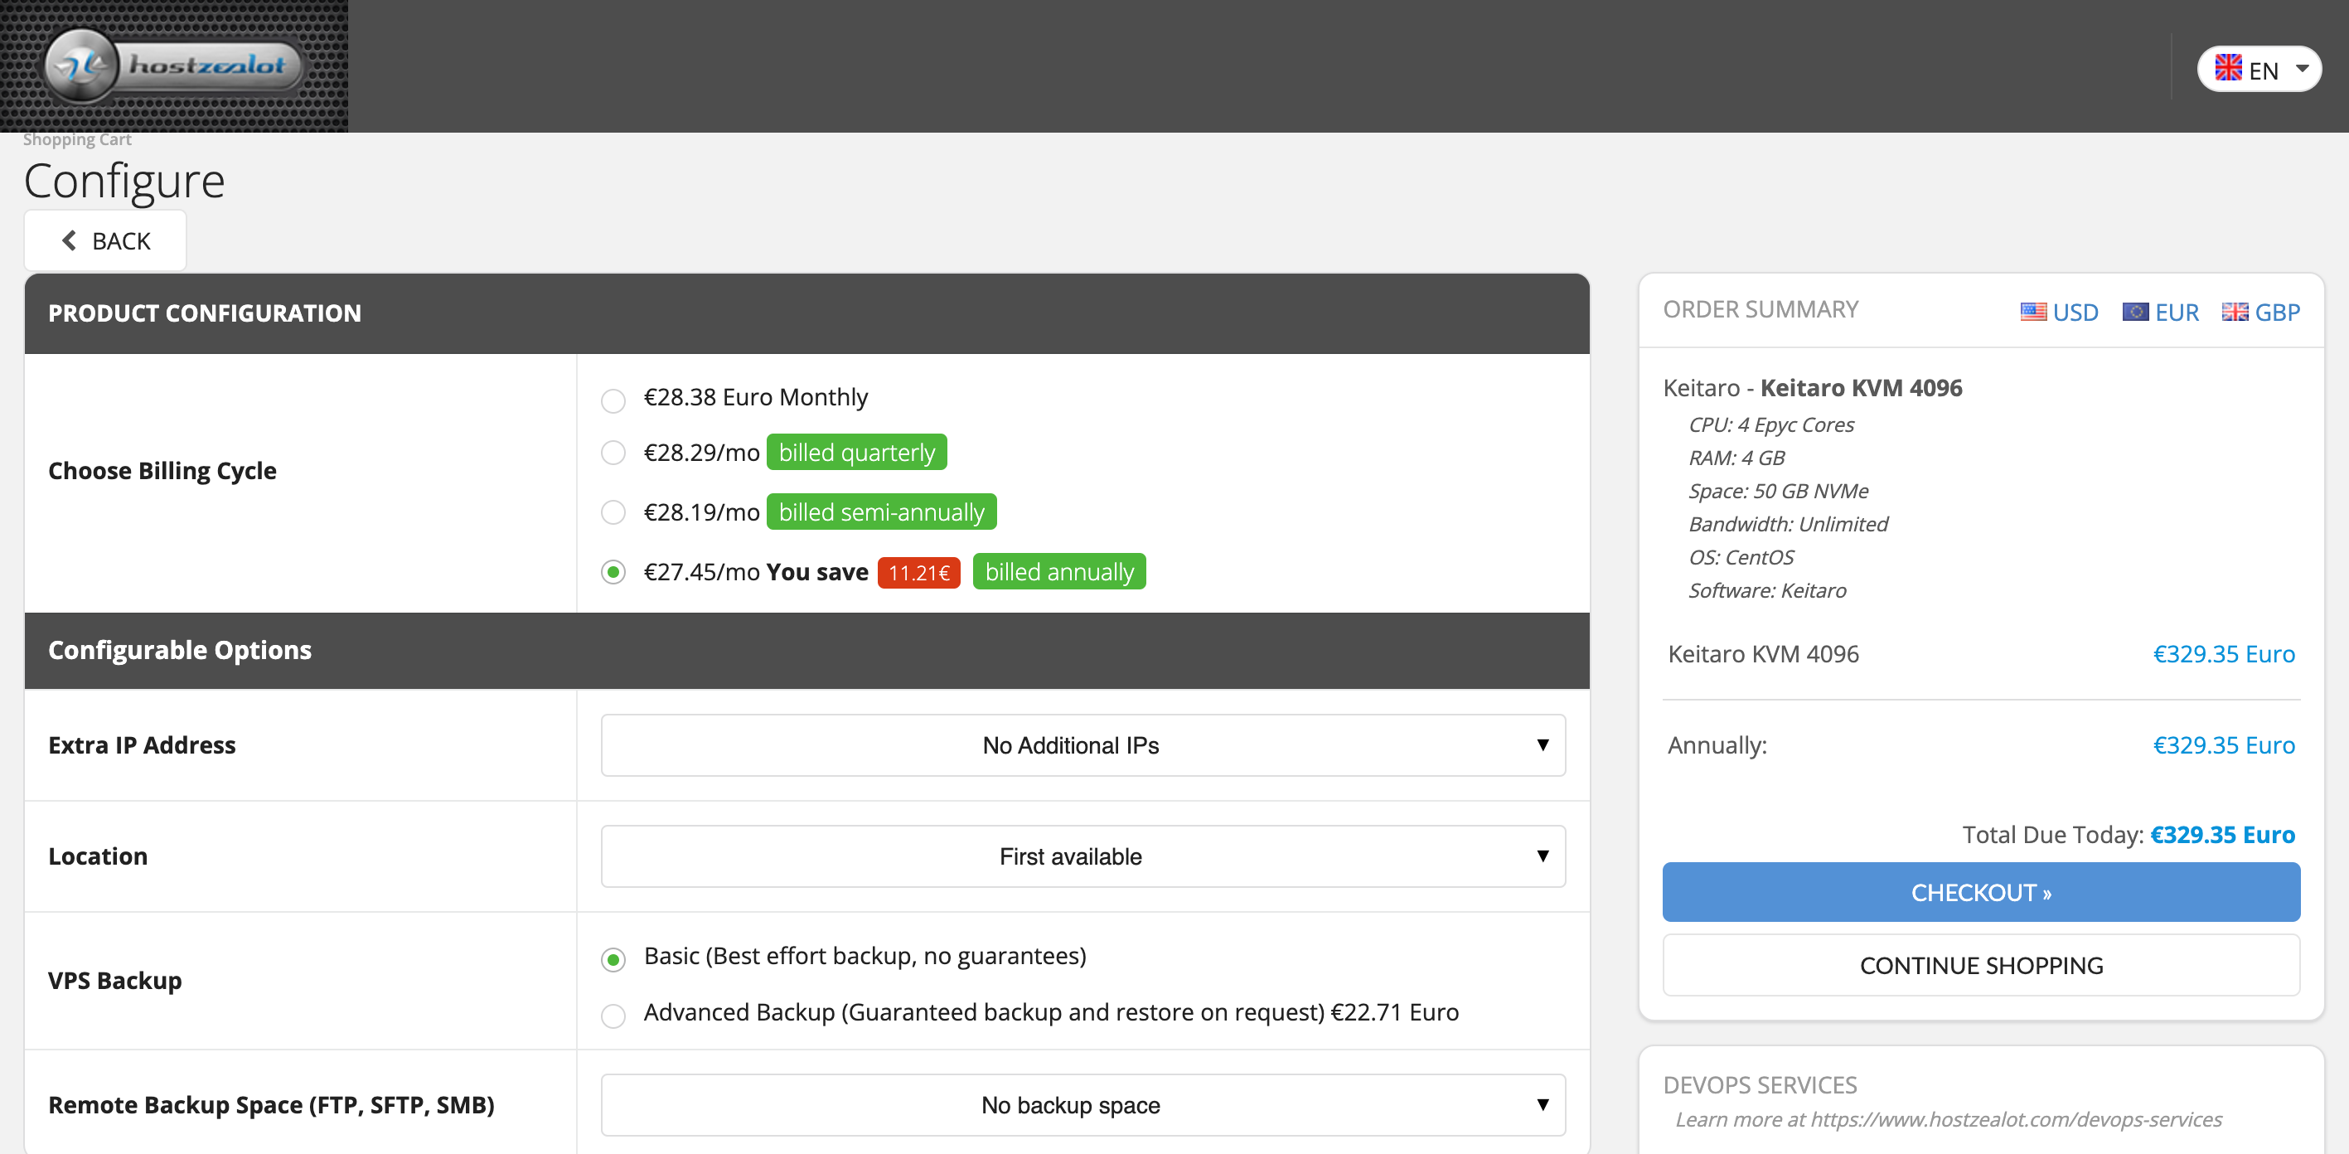The width and height of the screenshot is (2349, 1154).
Task: Open the EN language dropdown arrow
Action: coord(2302,69)
